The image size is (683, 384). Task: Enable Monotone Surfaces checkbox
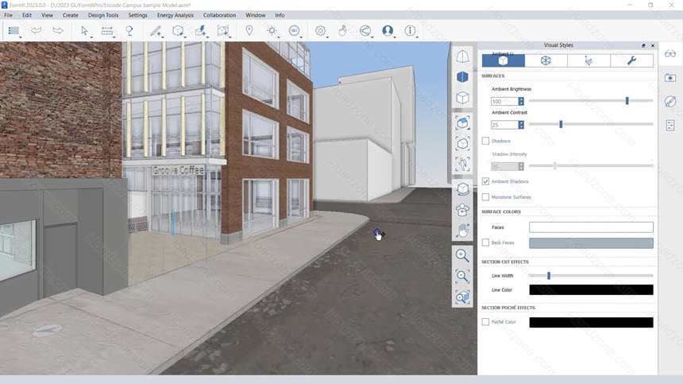point(486,197)
